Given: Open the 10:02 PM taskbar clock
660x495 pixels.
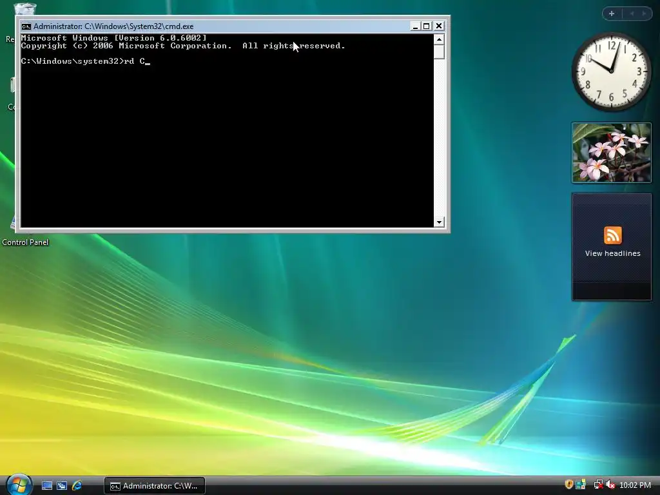Looking at the screenshot, I should 635,485.
